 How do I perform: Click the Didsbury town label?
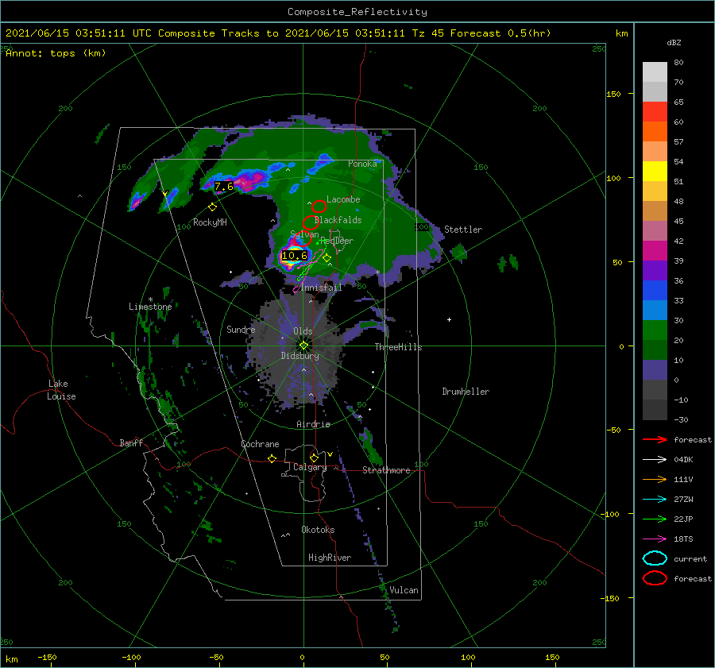[300, 356]
